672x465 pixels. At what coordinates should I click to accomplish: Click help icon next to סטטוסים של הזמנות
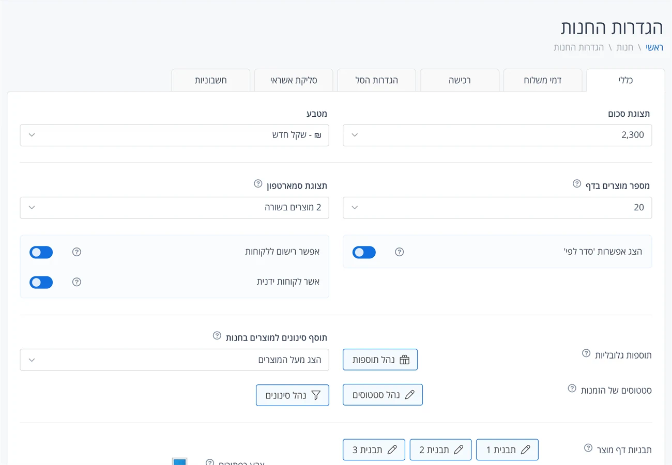572,389
